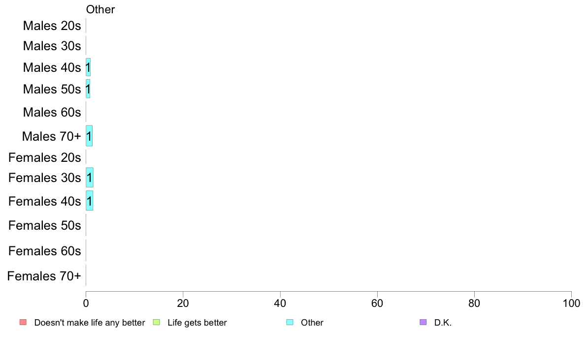Click the D.K. legend label
This screenshot has height=362, width=585.
coord(443,323)
